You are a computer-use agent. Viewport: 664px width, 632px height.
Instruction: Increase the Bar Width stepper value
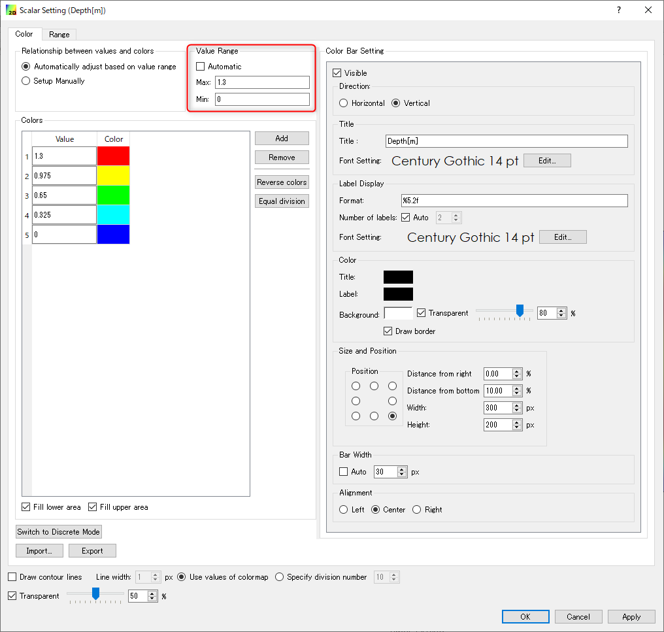pyautogui.click(x=402, y=469)
